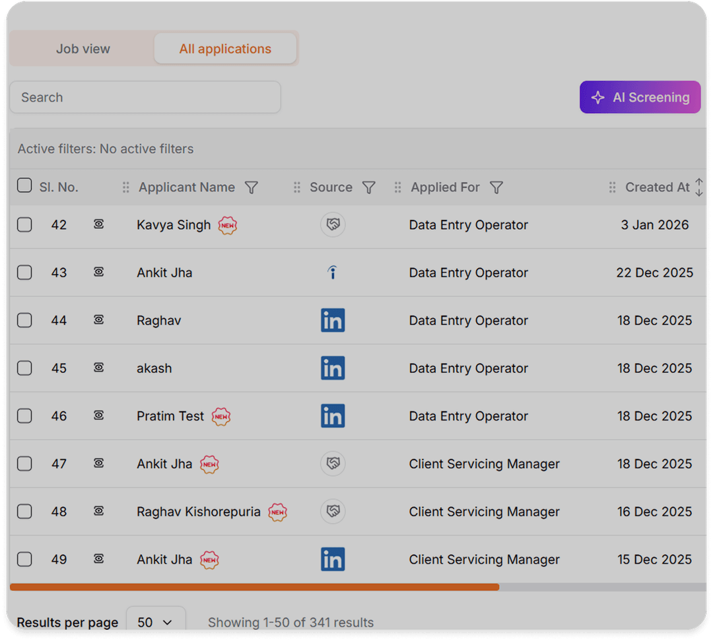Click the drag handle beside Applicant Name column
The image size is (713, 641).
point(125,187)
